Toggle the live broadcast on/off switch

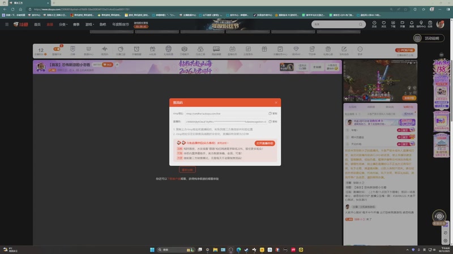click(x=57, y=49)
